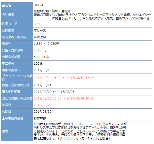Select the 新規上場 value cell

pyautogui.click(x=92, y=37)
